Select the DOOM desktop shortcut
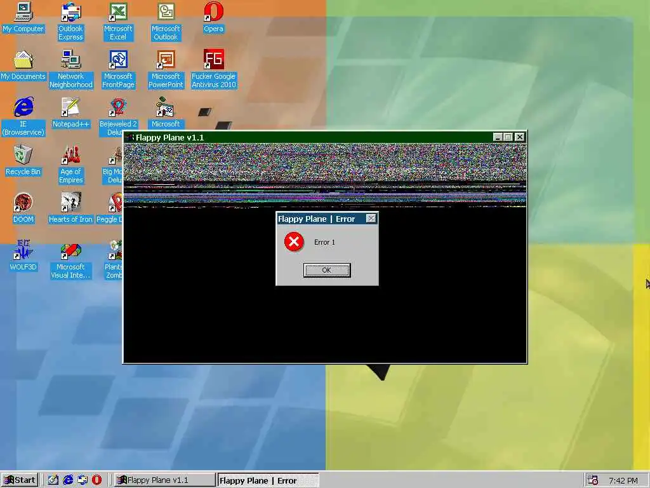The width and height of the screenshot is (650, 488). click(23, 208)
